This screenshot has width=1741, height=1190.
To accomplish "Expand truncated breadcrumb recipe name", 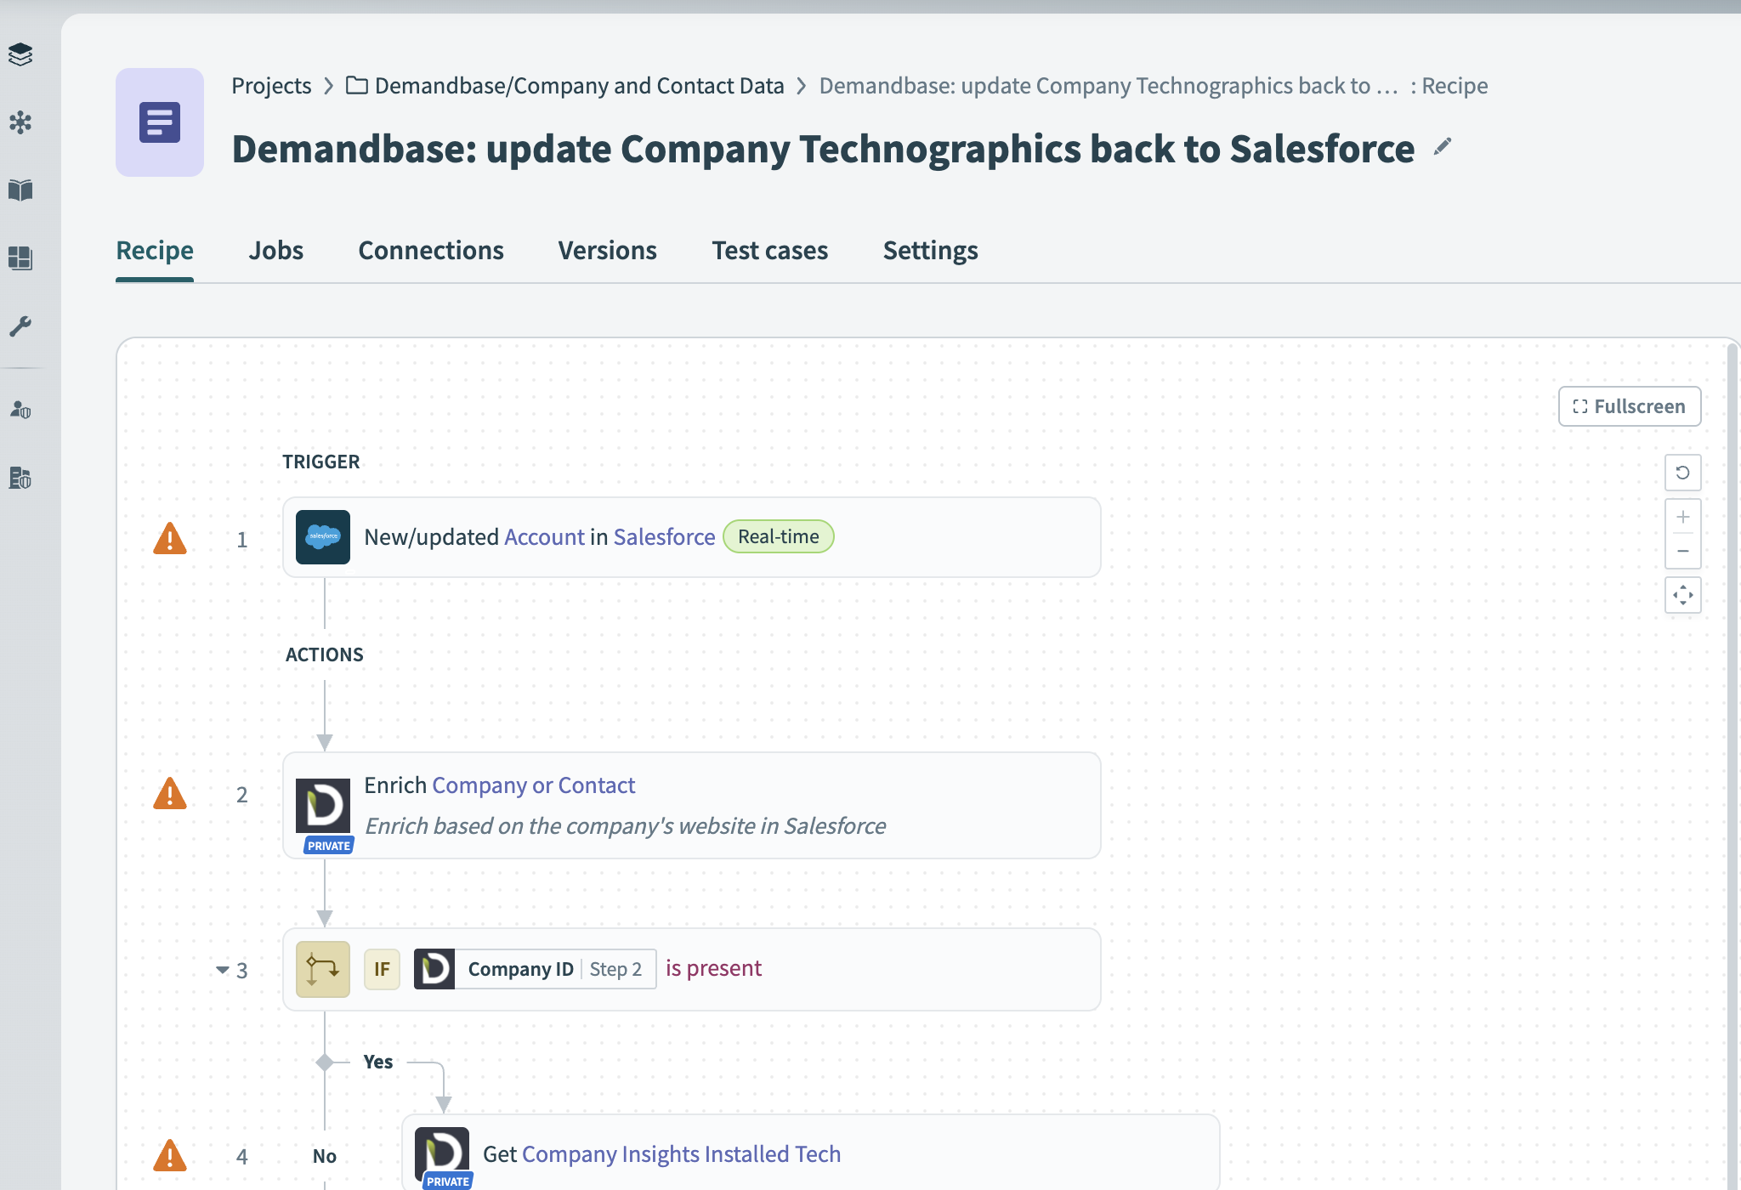I will click(x=1108, y=86).
